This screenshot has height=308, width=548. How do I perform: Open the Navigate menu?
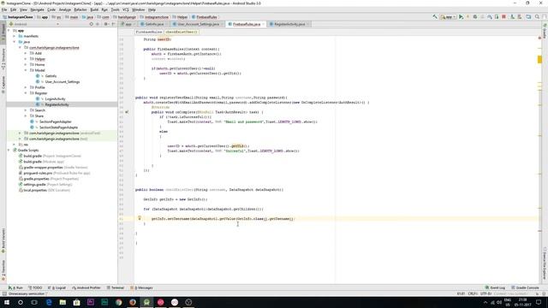pyautogui.click(x=37, y=9)
